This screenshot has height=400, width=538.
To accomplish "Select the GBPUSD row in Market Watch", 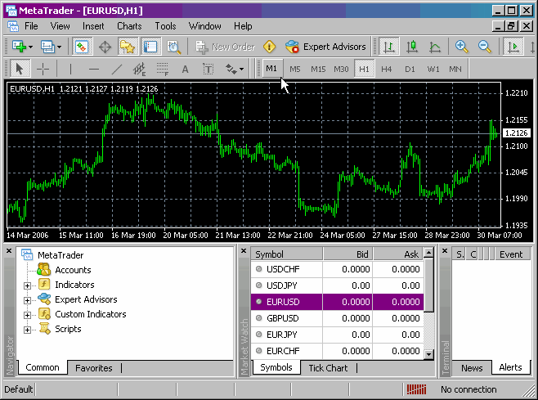I will pyautogui.click(x=338, y=318).
